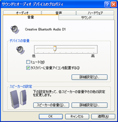
Task: Apply changes with 適用(A)
Action: pos(103,117)
